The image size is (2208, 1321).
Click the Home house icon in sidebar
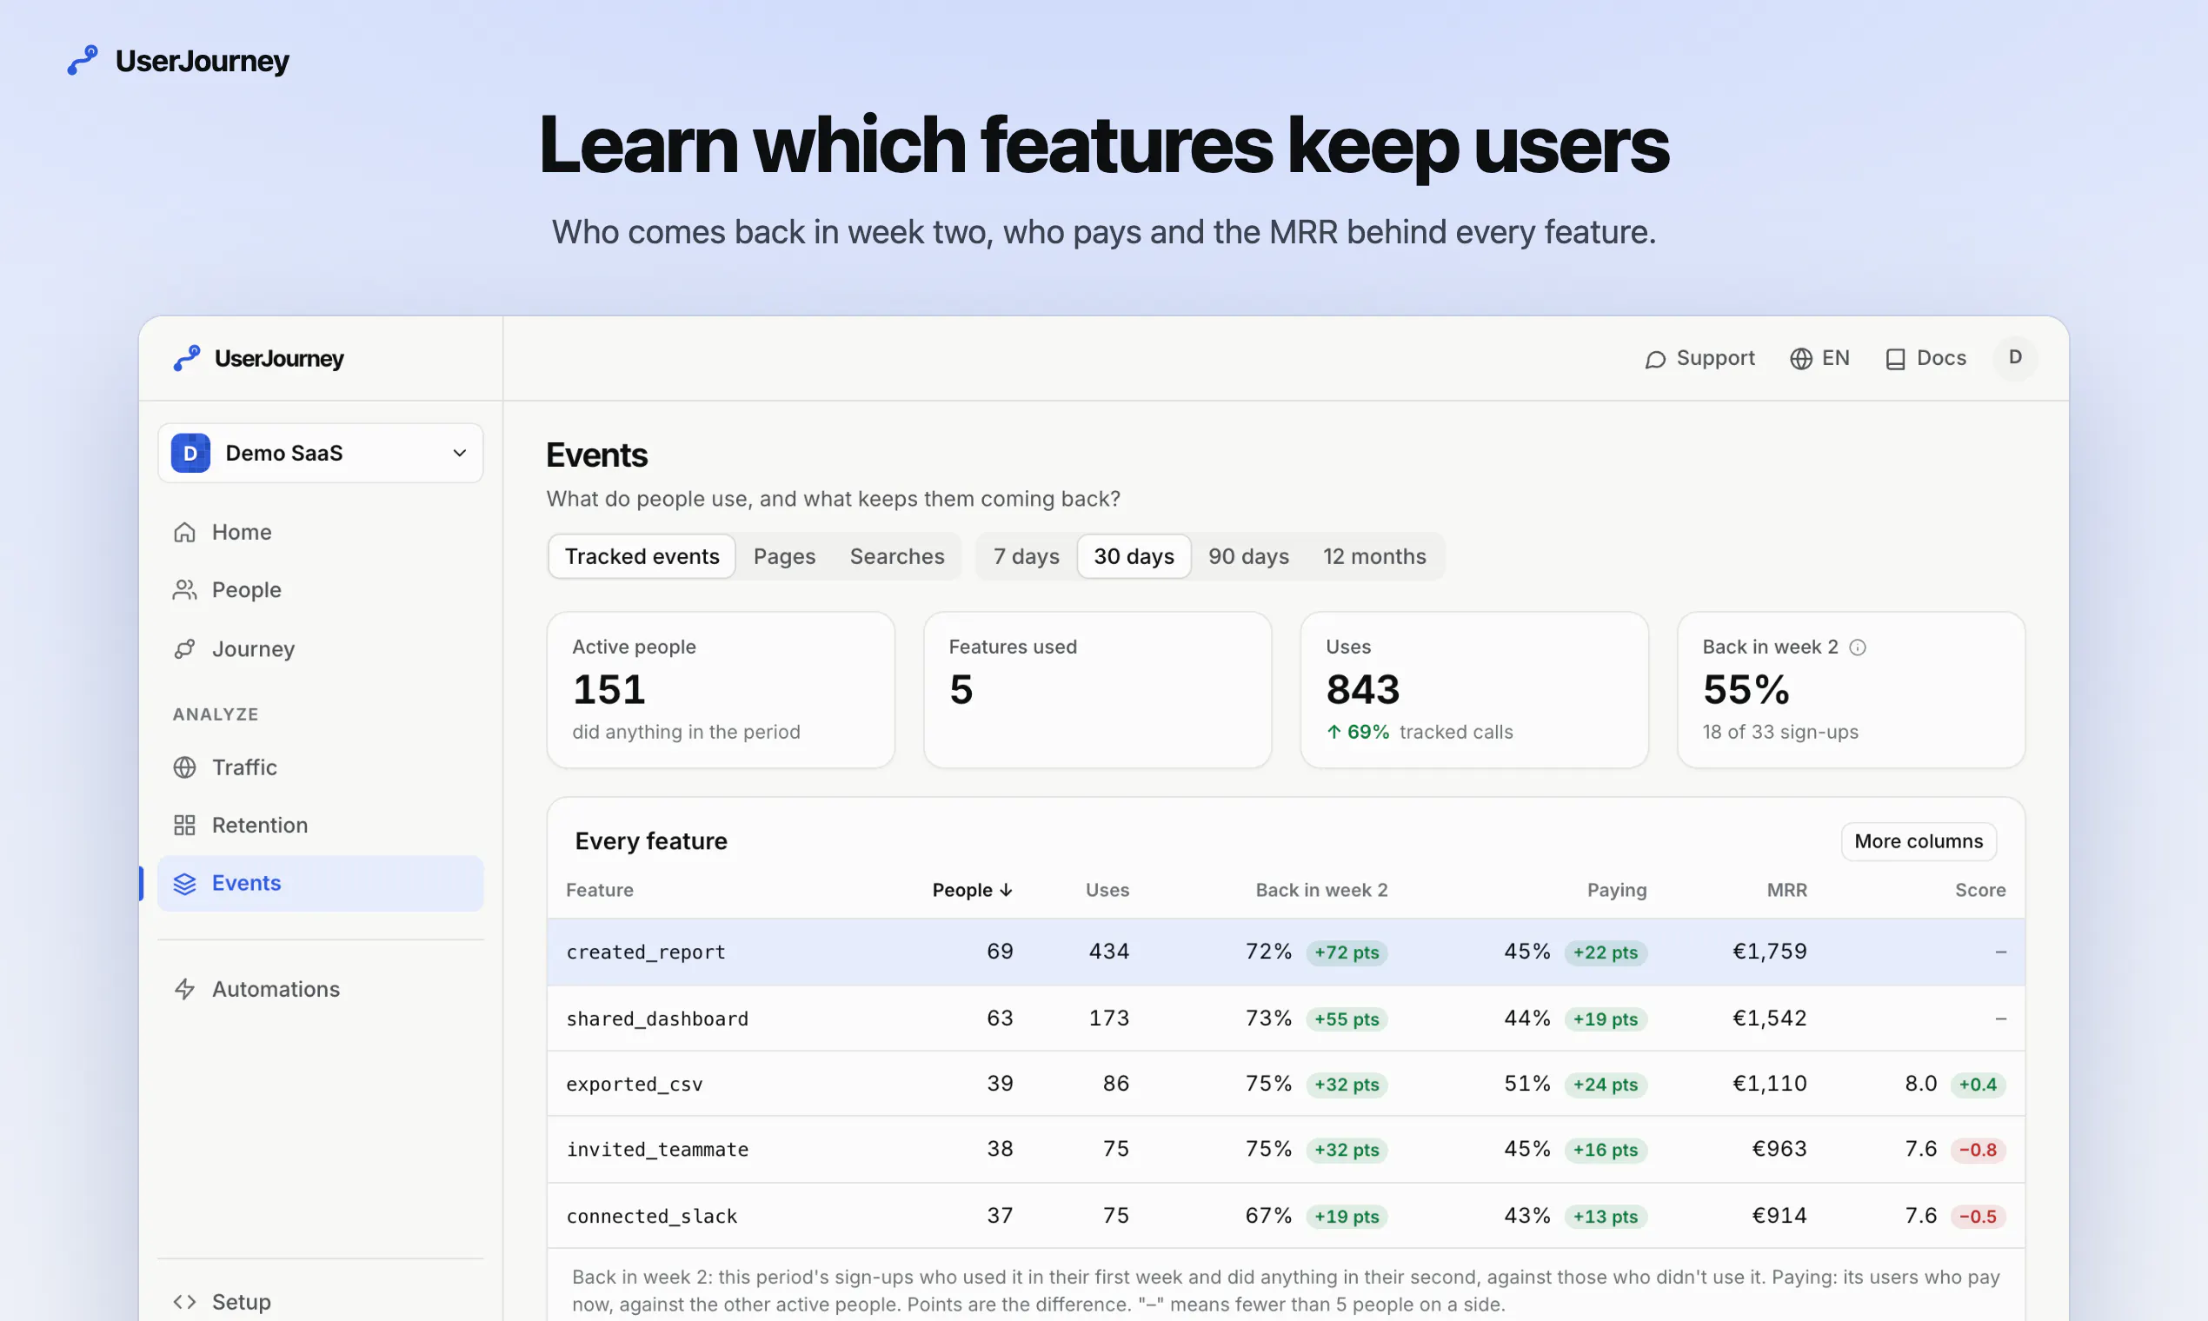click(184, 533)
